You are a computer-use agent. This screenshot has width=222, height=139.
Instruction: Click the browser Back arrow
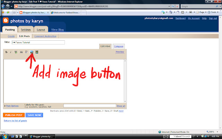(x=3, y=6)
